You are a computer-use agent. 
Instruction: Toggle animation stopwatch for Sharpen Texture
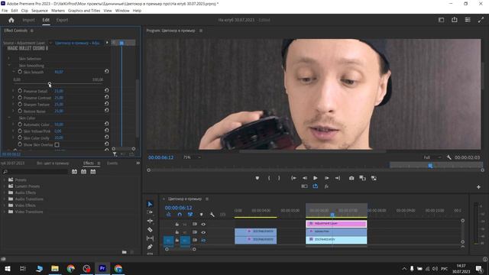click(x=20, y=104)
